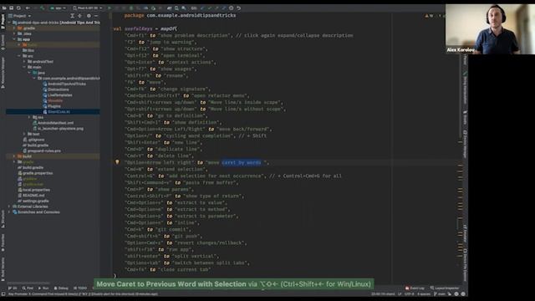This screenshot has width=535, height=301.
Task: Open the Event Log tab
Action: click(415, 288)
